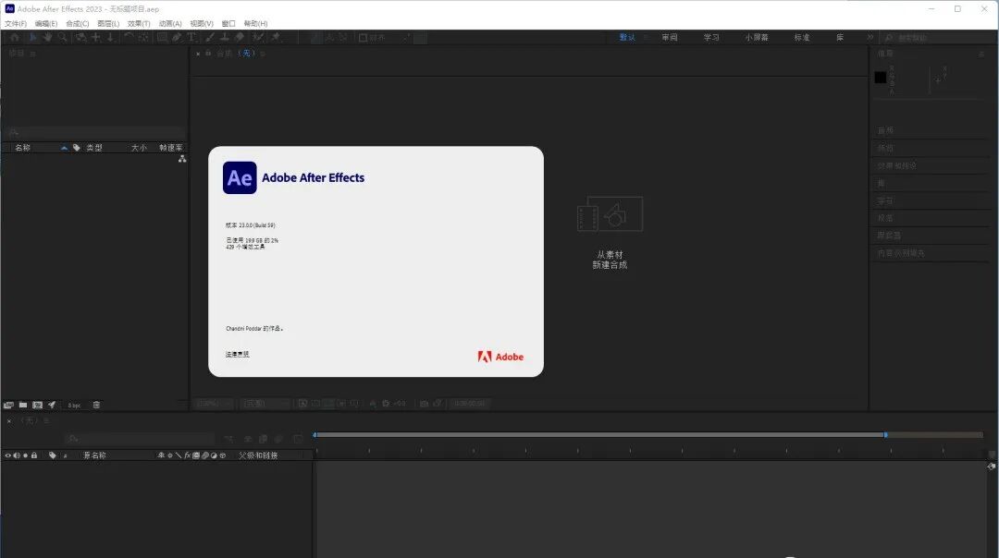Viewport: 999px width, 558px height.
Task: Open the 窗口 menu
Action: 228,23
